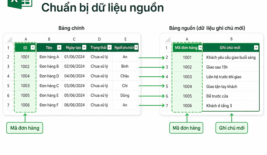Viewport: 267px width, 155px height.
Task: Open the Ngày tạo column filter dropdown
Action: point(84,47)
